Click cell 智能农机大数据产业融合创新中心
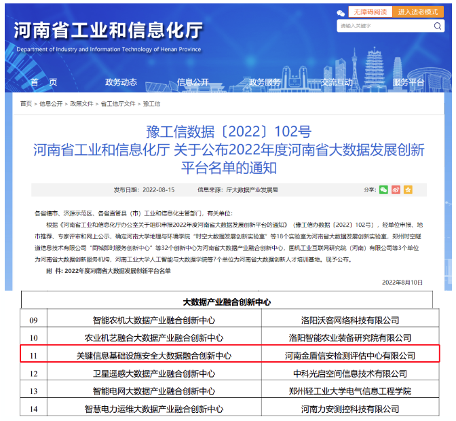The width and height of the screenshot is (456, 421). pos(154,321)
